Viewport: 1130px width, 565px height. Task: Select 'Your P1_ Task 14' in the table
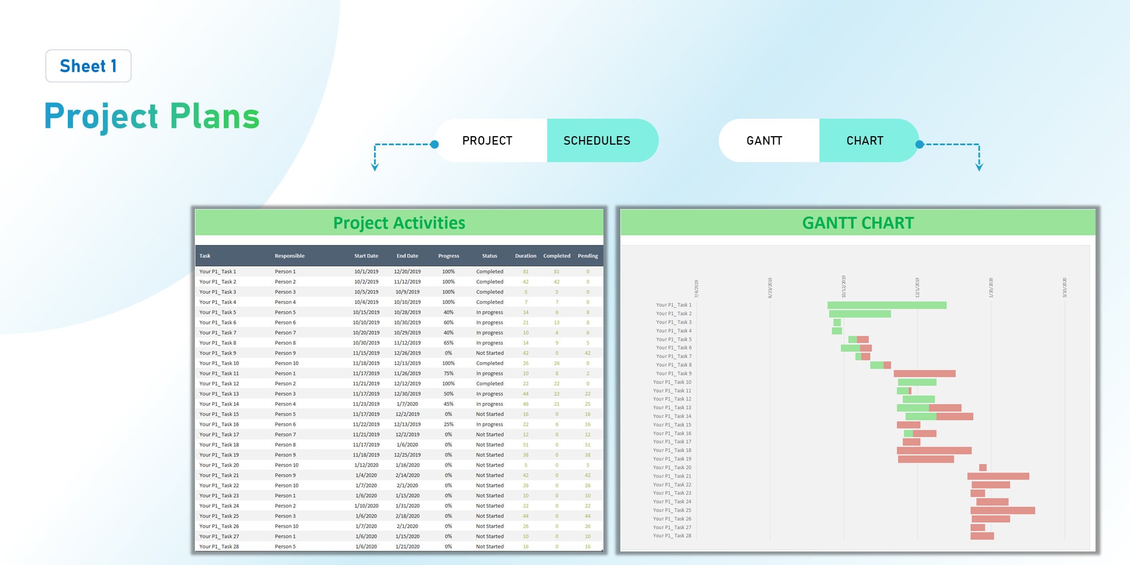coord(219,404)
